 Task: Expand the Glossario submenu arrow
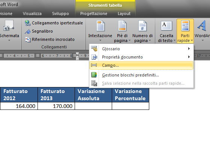click(x=189, y=49)
